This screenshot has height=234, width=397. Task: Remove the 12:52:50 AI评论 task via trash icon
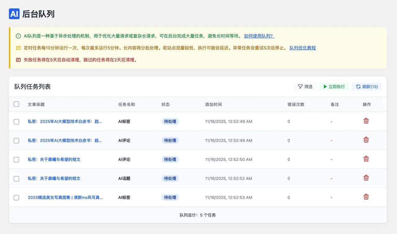point(366,159)
